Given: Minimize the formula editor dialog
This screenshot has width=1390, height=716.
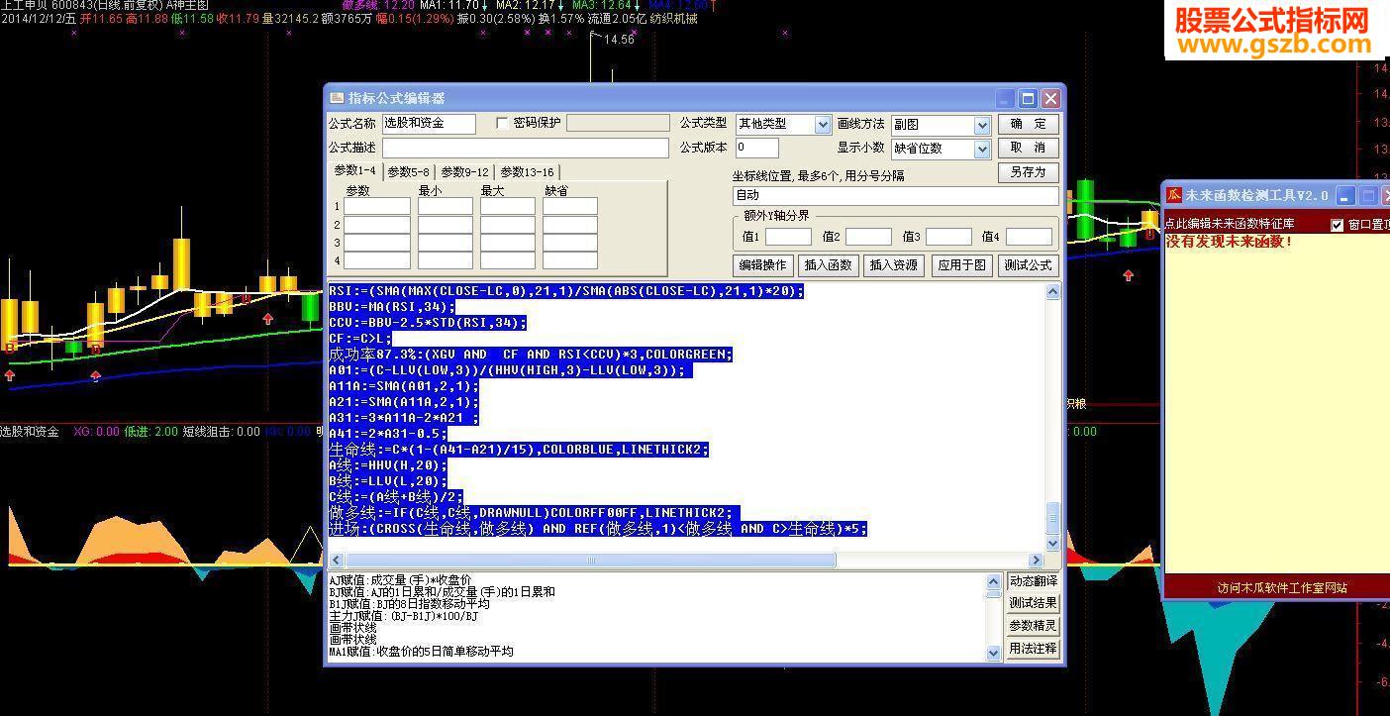Looking at the screenshot, I should [1006, 98].
